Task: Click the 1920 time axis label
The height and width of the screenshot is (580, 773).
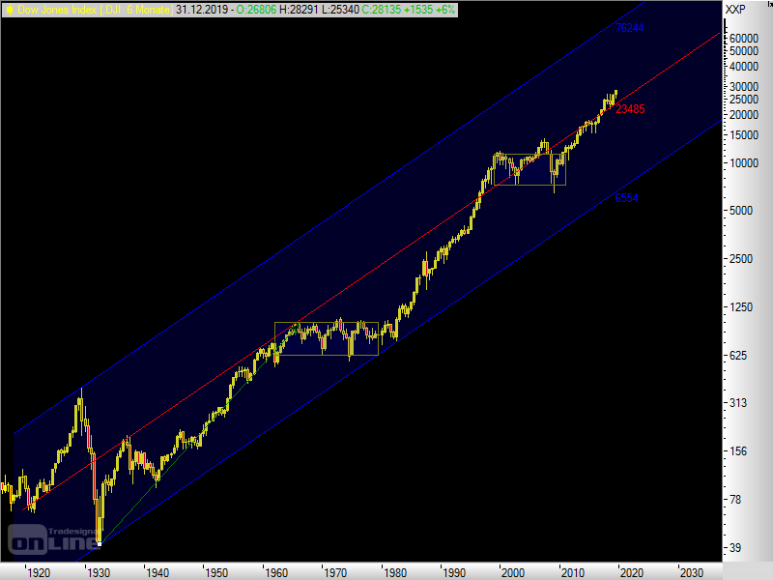Action: [x=39, y=573]
